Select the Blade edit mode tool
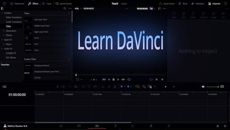230x130 pixels. pyautogui.click(x=76, y=87)
